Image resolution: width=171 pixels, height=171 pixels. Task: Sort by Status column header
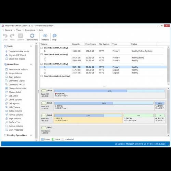coord(143,44)
